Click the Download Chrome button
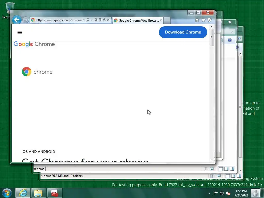Viewport: 264px width, 198px height. click(x=183, y=32)
